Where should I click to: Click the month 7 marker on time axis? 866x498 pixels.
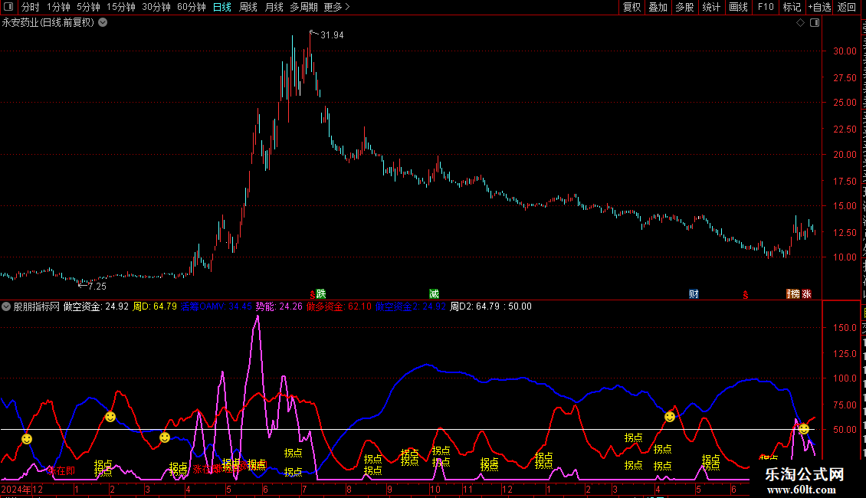304,489
